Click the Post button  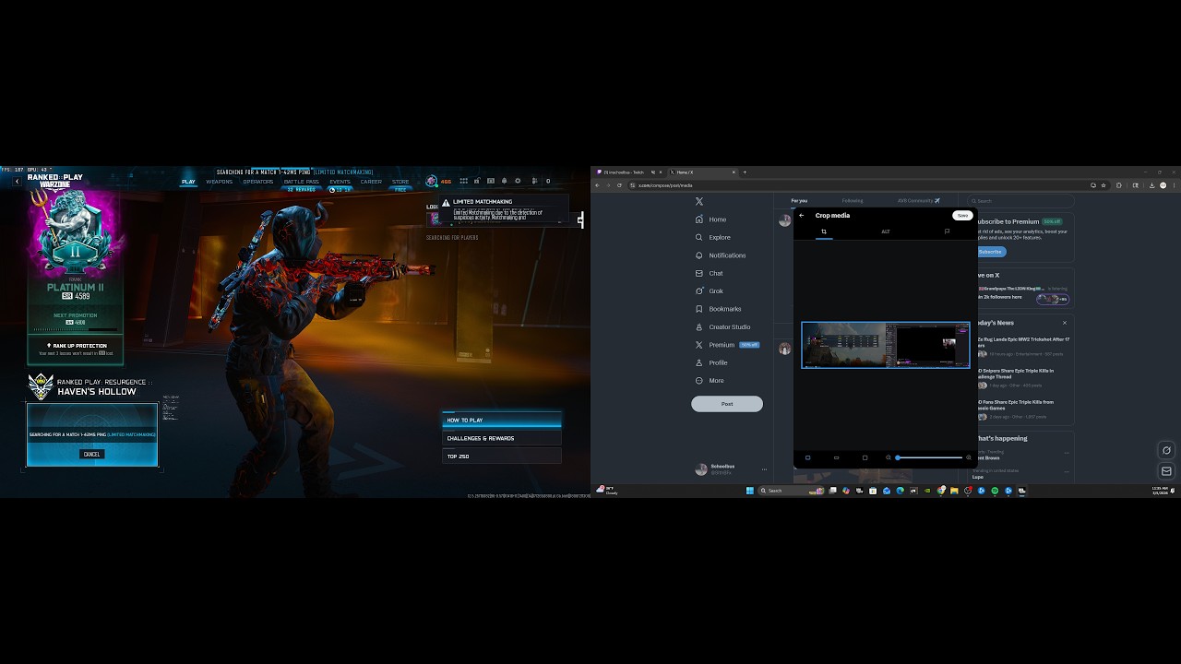coord(727,404)
